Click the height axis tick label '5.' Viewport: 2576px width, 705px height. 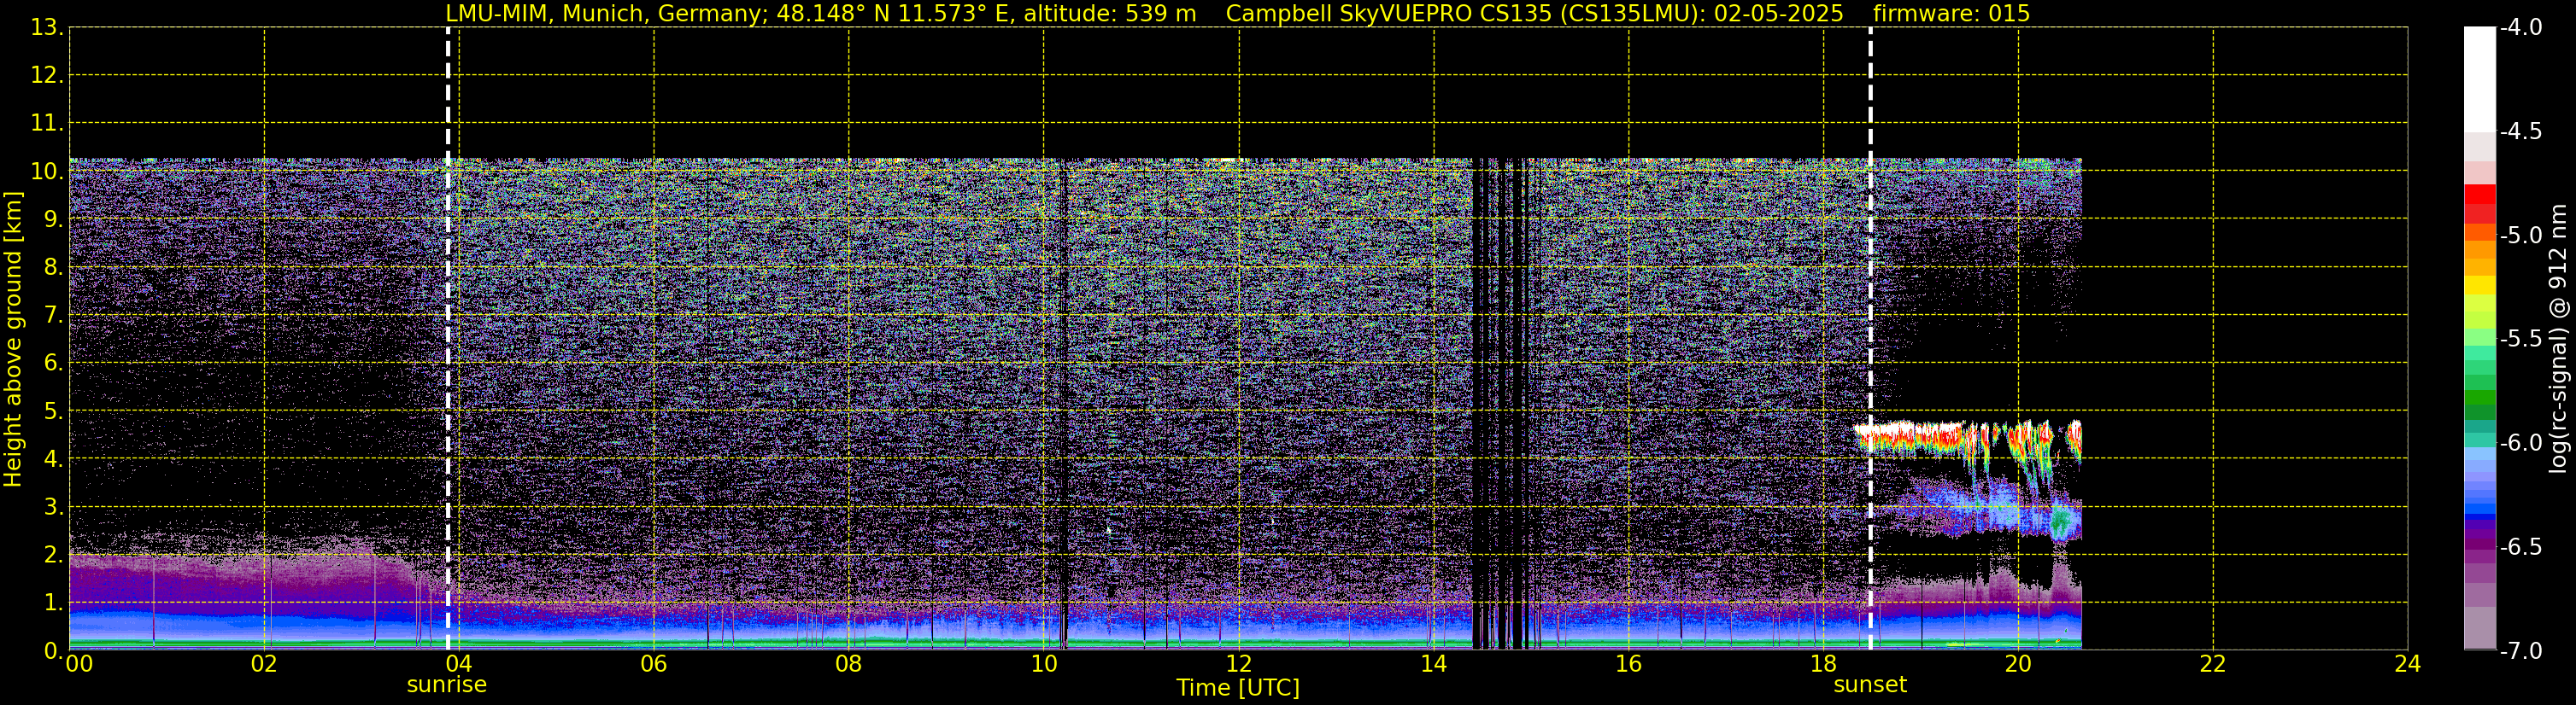[x=53, y=411]
